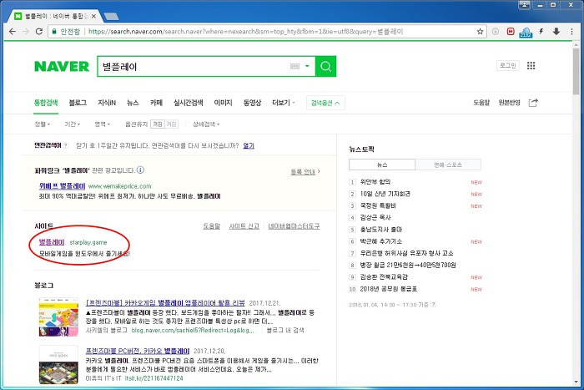Expand the 더보기 dropdown
Screen dimensions: 584x390
pos(283,103)
